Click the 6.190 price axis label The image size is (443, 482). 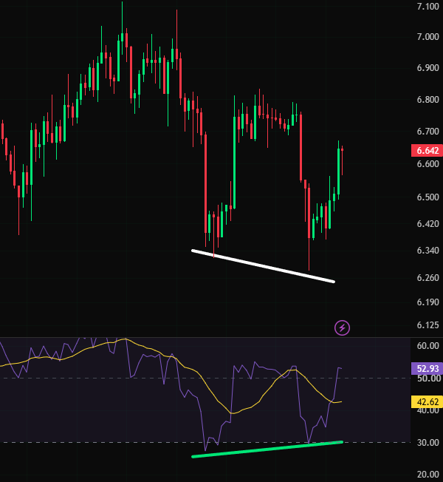point(428,302)
